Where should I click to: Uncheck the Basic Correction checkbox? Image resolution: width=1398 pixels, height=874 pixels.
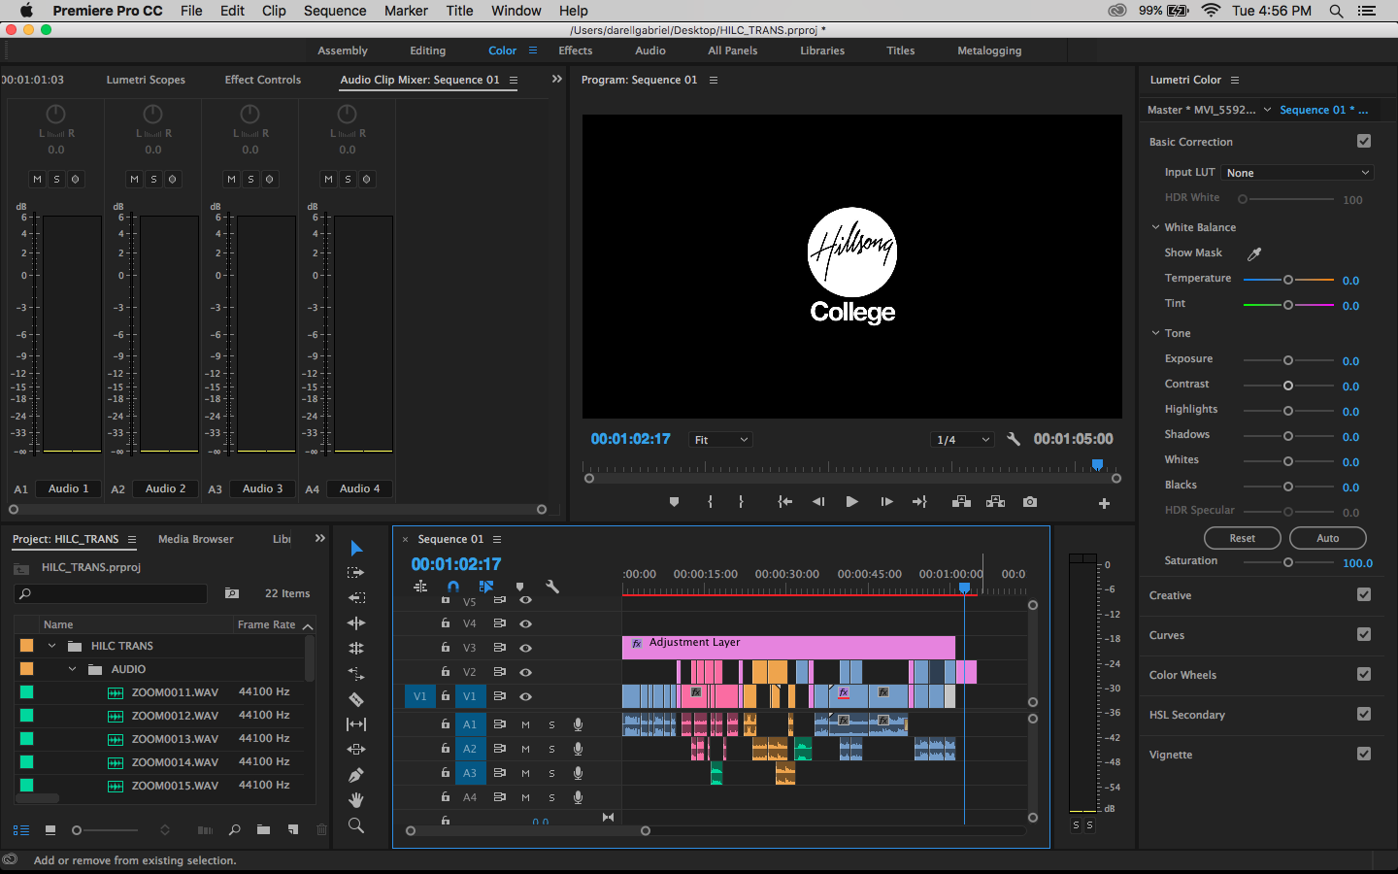click(1364, 141)
